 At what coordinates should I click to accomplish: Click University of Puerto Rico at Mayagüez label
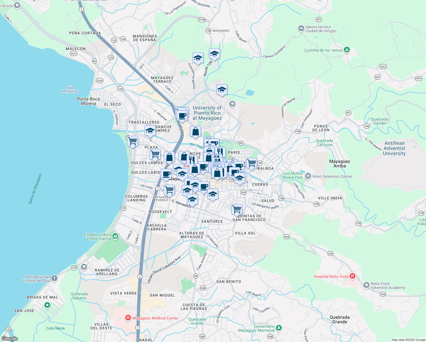click(207, 113)
